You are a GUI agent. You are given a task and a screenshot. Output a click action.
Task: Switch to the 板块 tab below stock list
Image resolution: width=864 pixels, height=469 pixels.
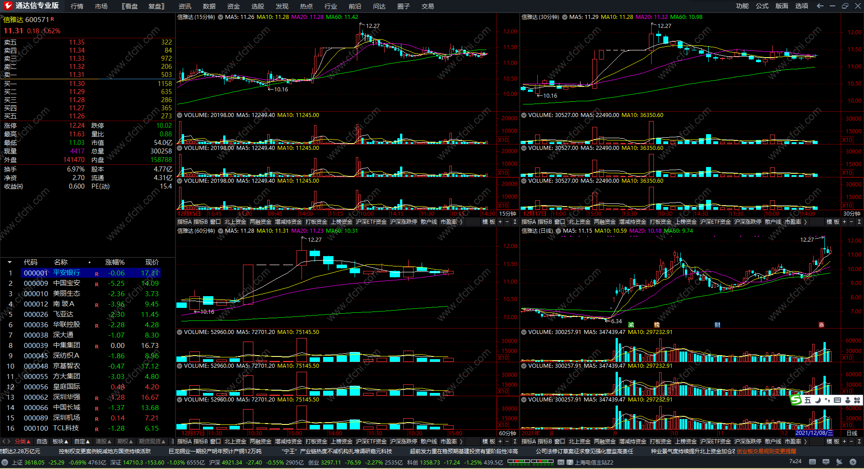(x=60, y=442)
